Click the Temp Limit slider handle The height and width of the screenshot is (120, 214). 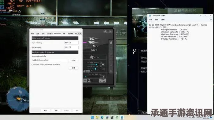pyautogui.click(x=95, y=69)
